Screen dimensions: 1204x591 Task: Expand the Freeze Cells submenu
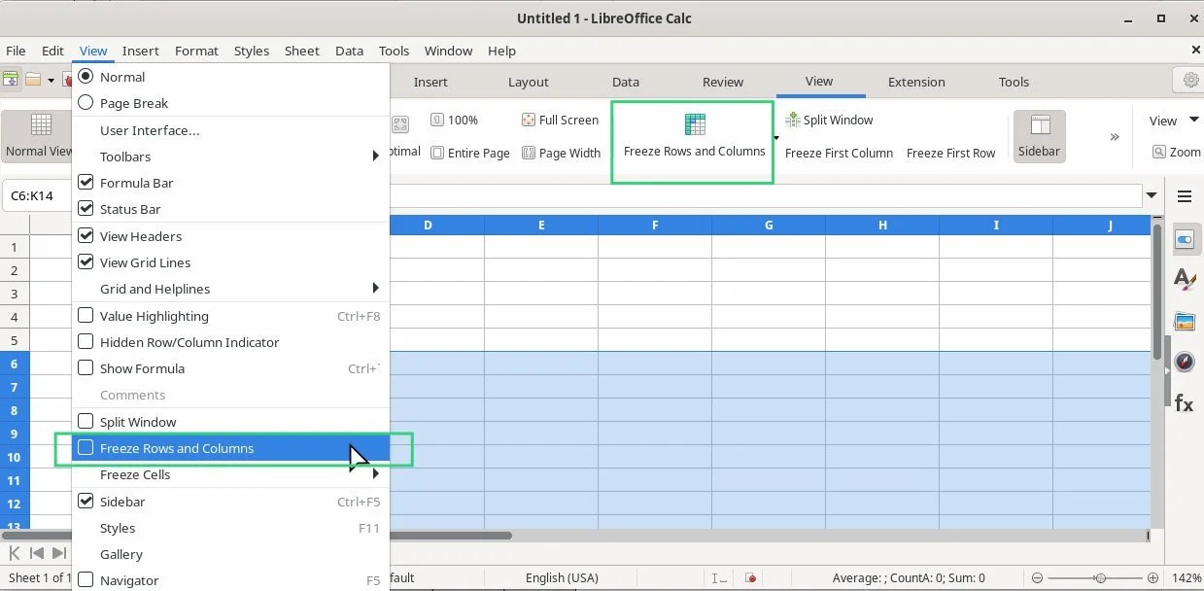click(x=135, y=474)
